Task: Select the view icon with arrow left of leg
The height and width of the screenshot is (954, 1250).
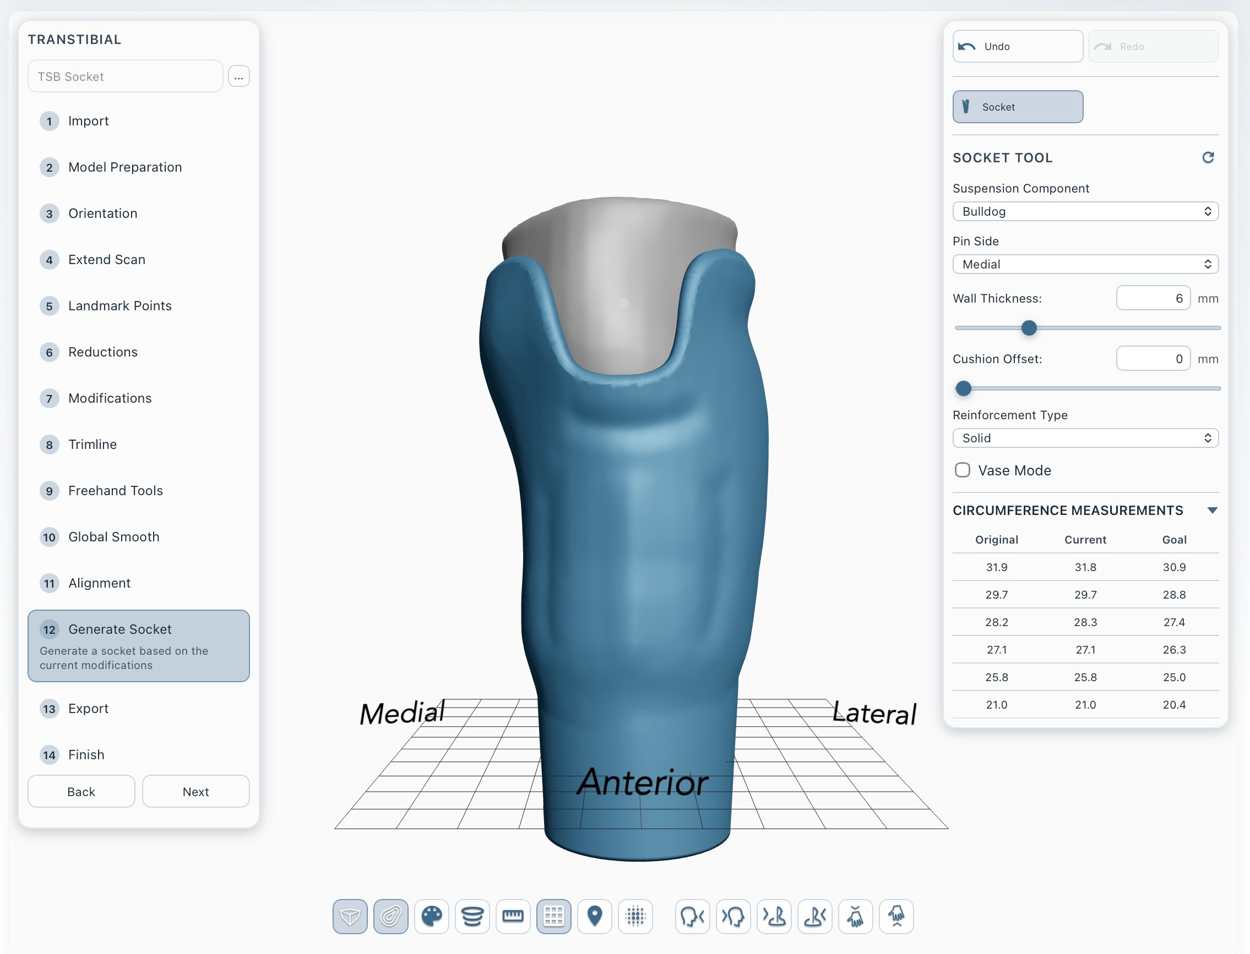Action: click(x=774, y=916)
